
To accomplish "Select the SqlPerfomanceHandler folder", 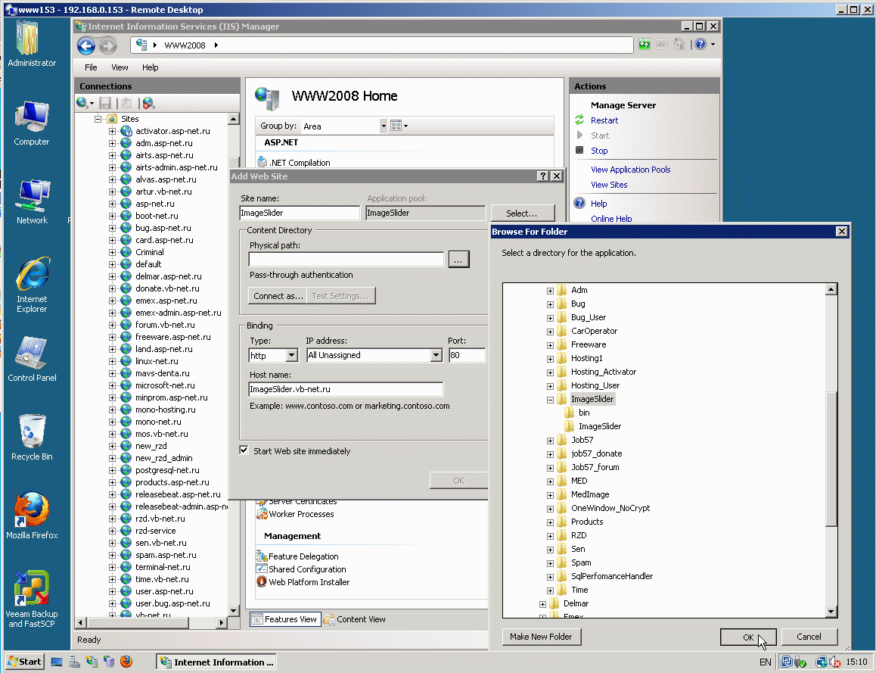I will (611, 576).
